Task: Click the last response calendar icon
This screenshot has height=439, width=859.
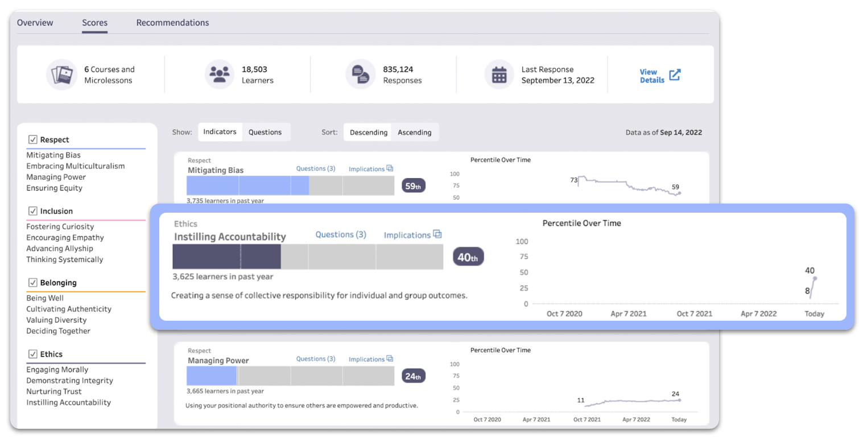Action: (x=499, y=74)
